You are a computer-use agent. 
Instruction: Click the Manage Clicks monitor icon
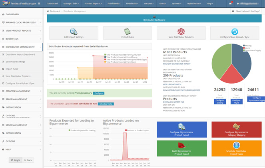point(3,22)
